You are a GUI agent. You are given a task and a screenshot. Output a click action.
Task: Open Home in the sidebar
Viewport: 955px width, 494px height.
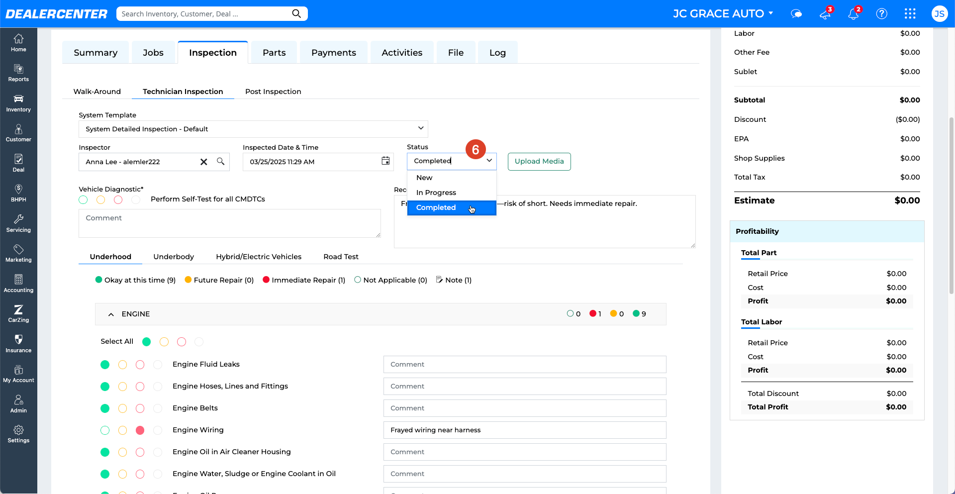[x=18, y=43]
